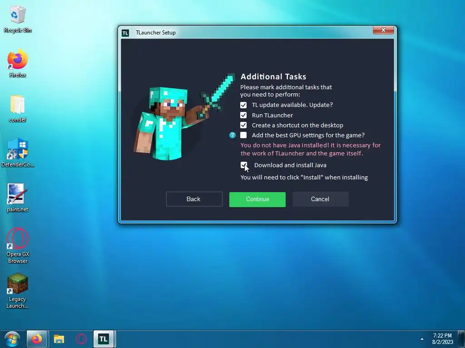Click the green Continue button
The height and width of the screenshot is (348, 465).
pyautogui.click(x=257, y=199)
